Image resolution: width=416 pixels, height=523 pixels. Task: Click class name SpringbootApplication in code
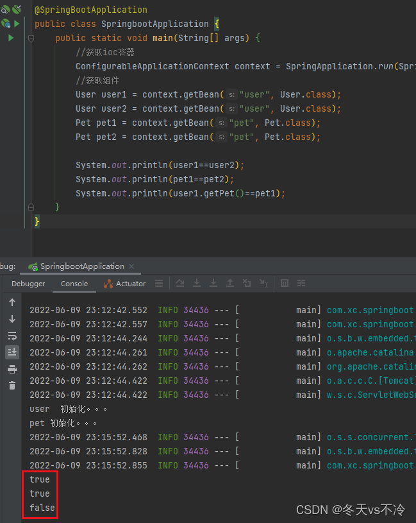[155, 24]
